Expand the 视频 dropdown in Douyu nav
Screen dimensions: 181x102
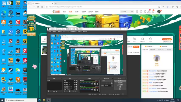(84, 12)
